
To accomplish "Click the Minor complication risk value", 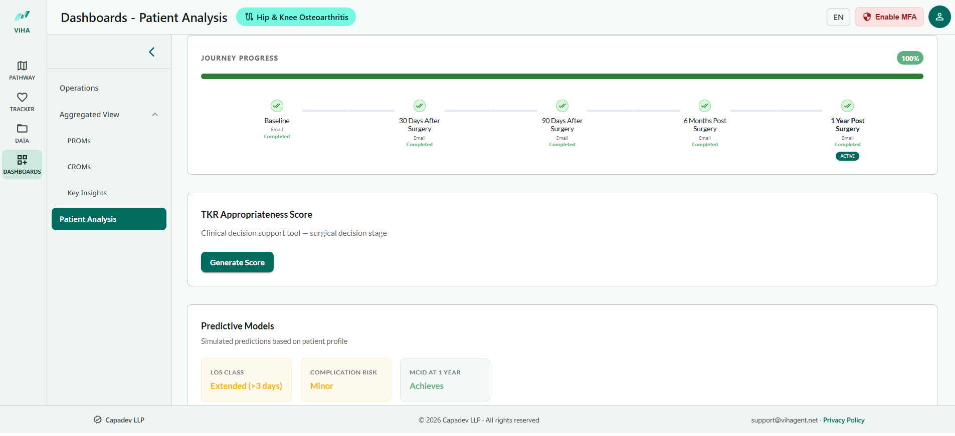I will pos(322,386).
